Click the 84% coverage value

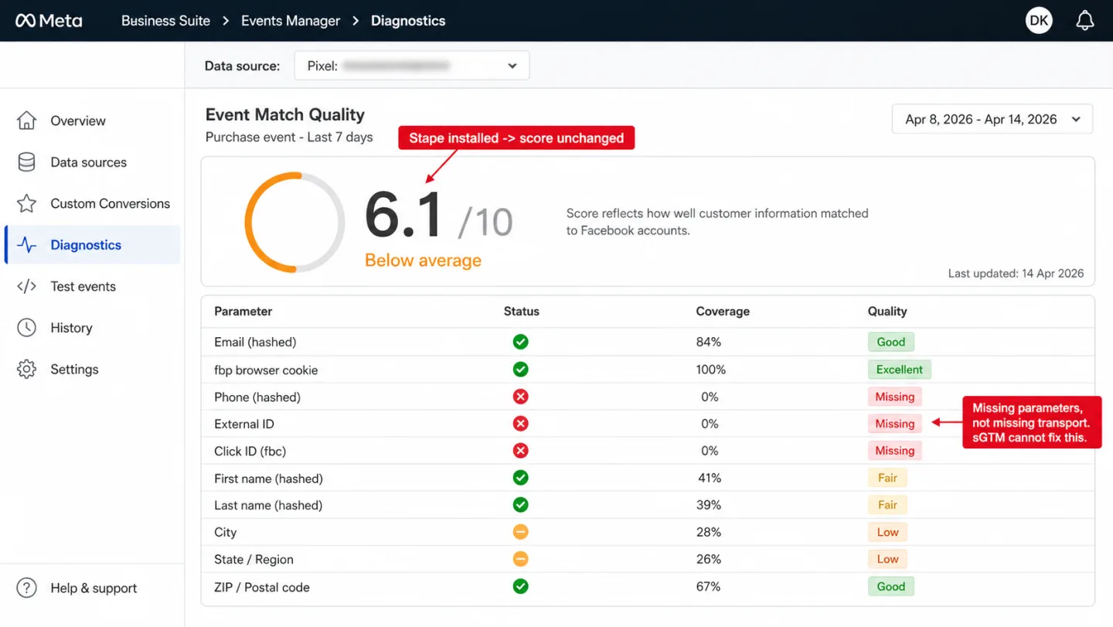(709, 342)
